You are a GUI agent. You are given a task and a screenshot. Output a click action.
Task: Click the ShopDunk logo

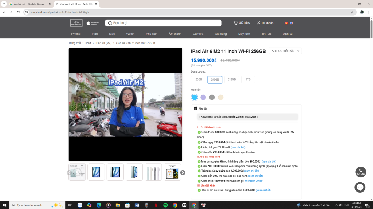coord(76,23)
